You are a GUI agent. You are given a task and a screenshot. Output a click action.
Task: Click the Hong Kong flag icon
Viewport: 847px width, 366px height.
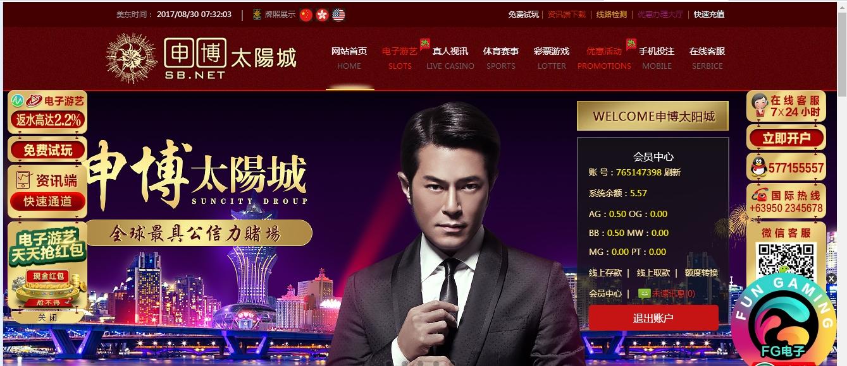pyautogui.click(x=323, y=15)
